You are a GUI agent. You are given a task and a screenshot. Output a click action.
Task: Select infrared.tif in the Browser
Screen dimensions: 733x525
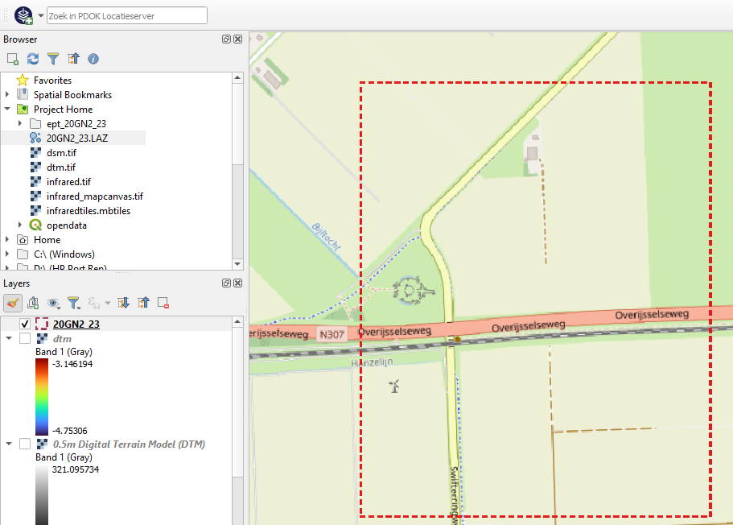coord(68,181)
